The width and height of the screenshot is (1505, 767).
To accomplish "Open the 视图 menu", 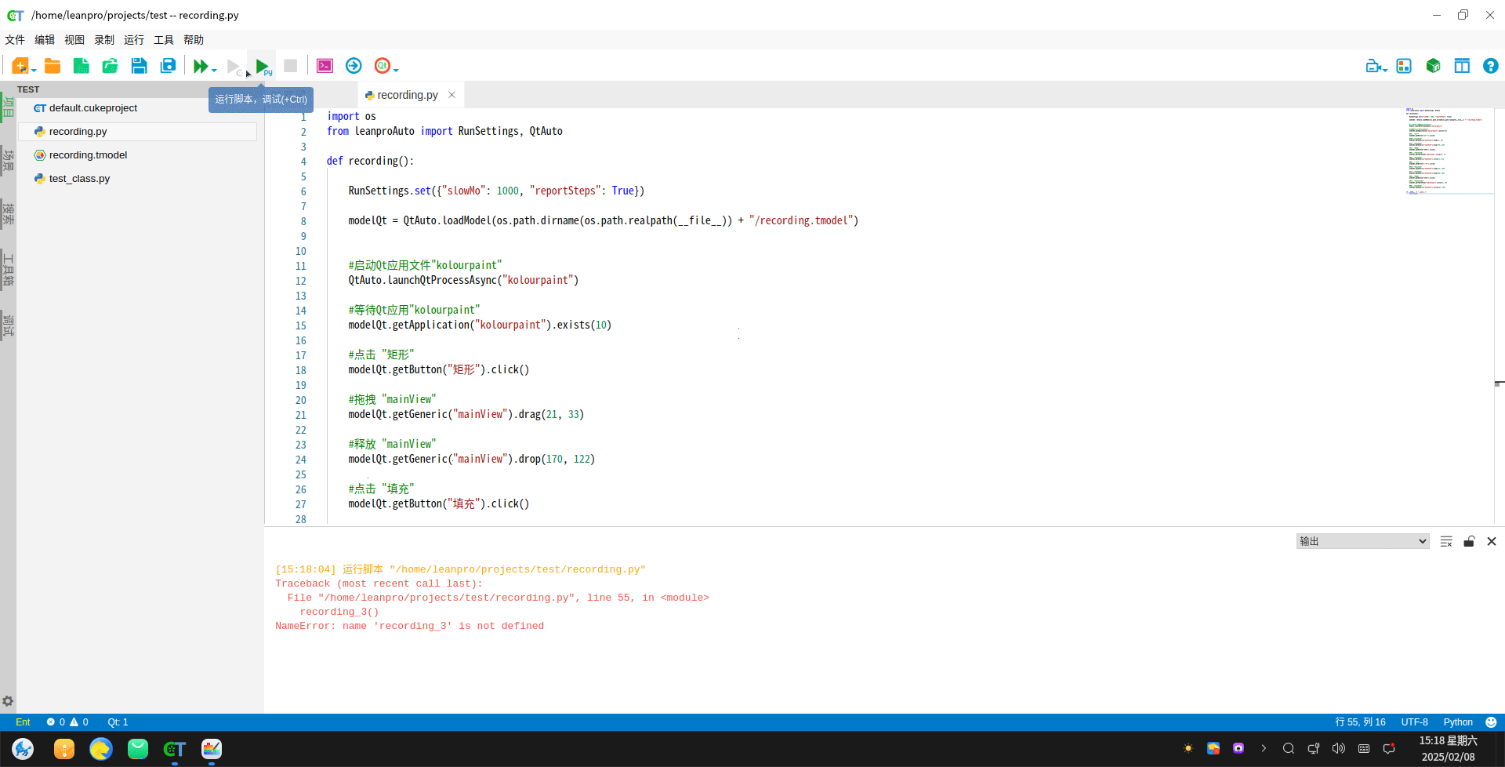I will 74,40.
